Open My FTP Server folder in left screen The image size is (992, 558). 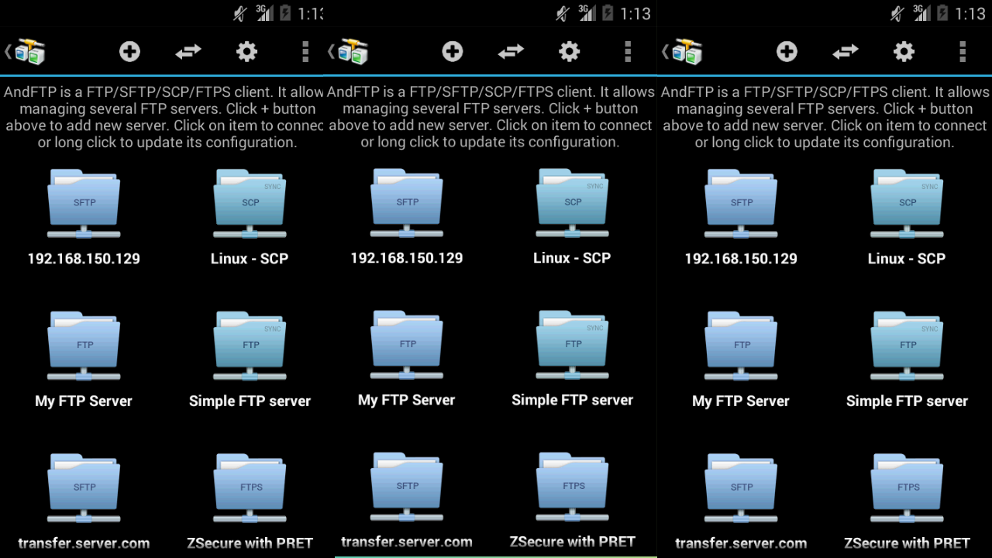tap(84, 346)
